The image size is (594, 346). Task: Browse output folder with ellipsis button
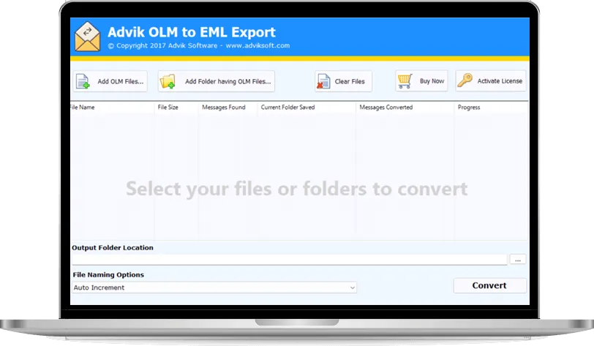click(518, 260)
